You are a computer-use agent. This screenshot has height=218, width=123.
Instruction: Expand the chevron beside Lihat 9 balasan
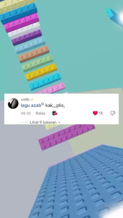tap(59, 122)
